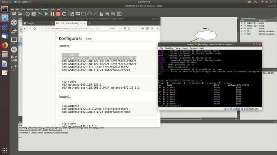Click the Take screenshot camera icon
The height and width of the screenshot is (155, 277).
pyautogui.click(x=119, y=14)
